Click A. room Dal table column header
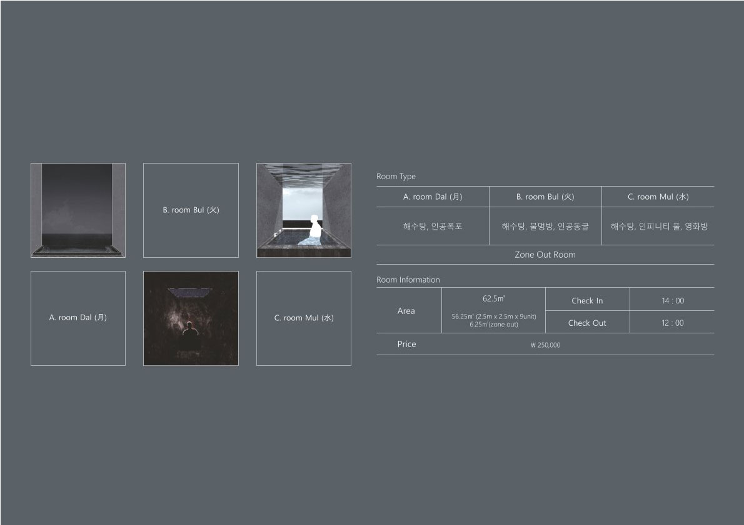The height and width of the screenshot is (525, 744). point(433,197)
